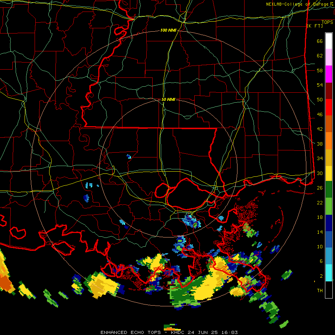The width and height of the screenshot is (335, 335).
Task: Click the legend value "30"
Action: point(320,173)
